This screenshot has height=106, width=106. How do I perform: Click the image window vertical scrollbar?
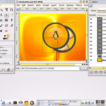coord(87,35)
